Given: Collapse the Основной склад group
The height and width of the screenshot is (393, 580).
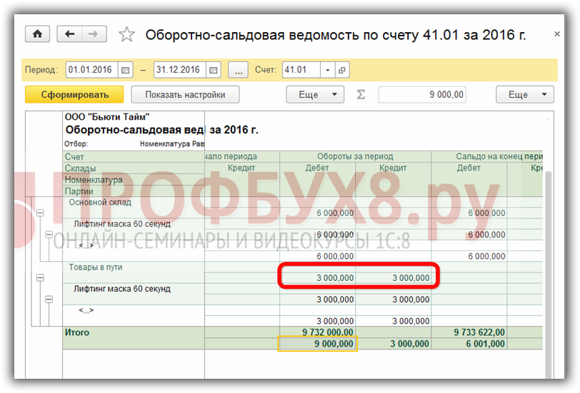Looking at the screenshot, I should click(40, 213).
